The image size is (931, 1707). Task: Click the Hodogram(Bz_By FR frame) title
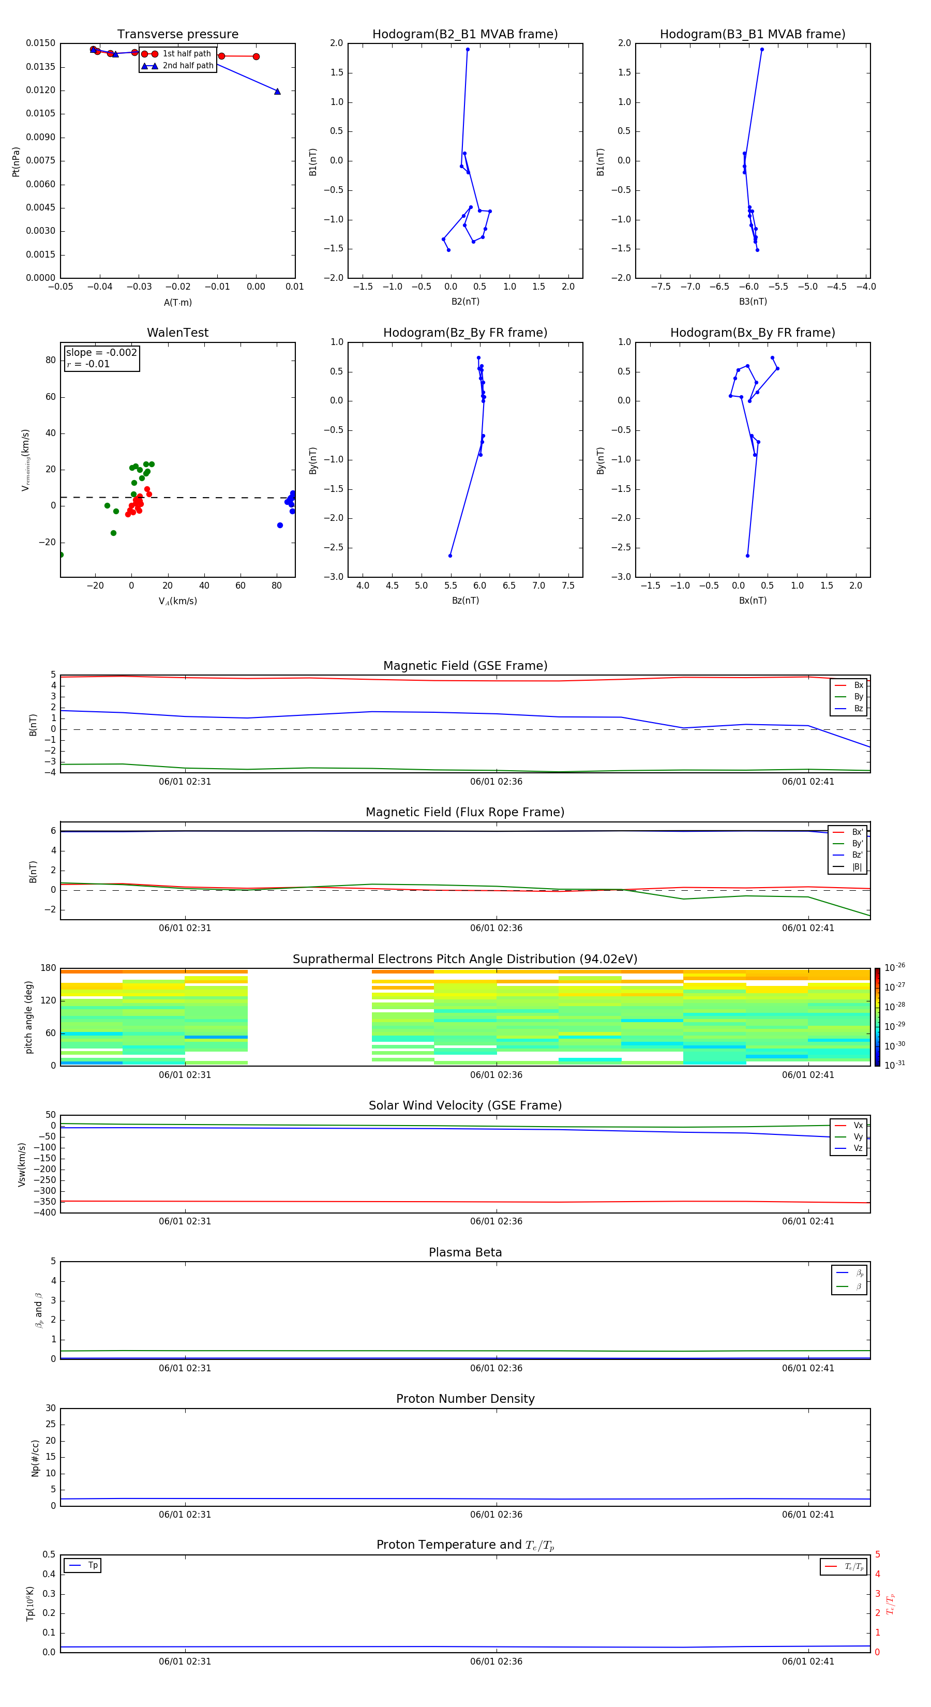tap(465, 333)
